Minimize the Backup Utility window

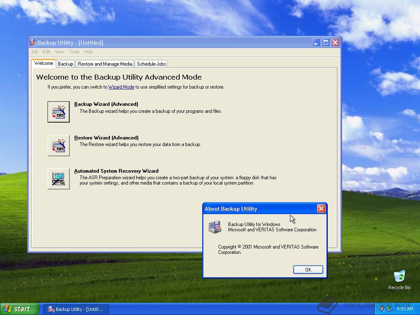316,43
